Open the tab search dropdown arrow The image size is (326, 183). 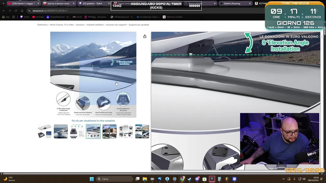[3, 4]
